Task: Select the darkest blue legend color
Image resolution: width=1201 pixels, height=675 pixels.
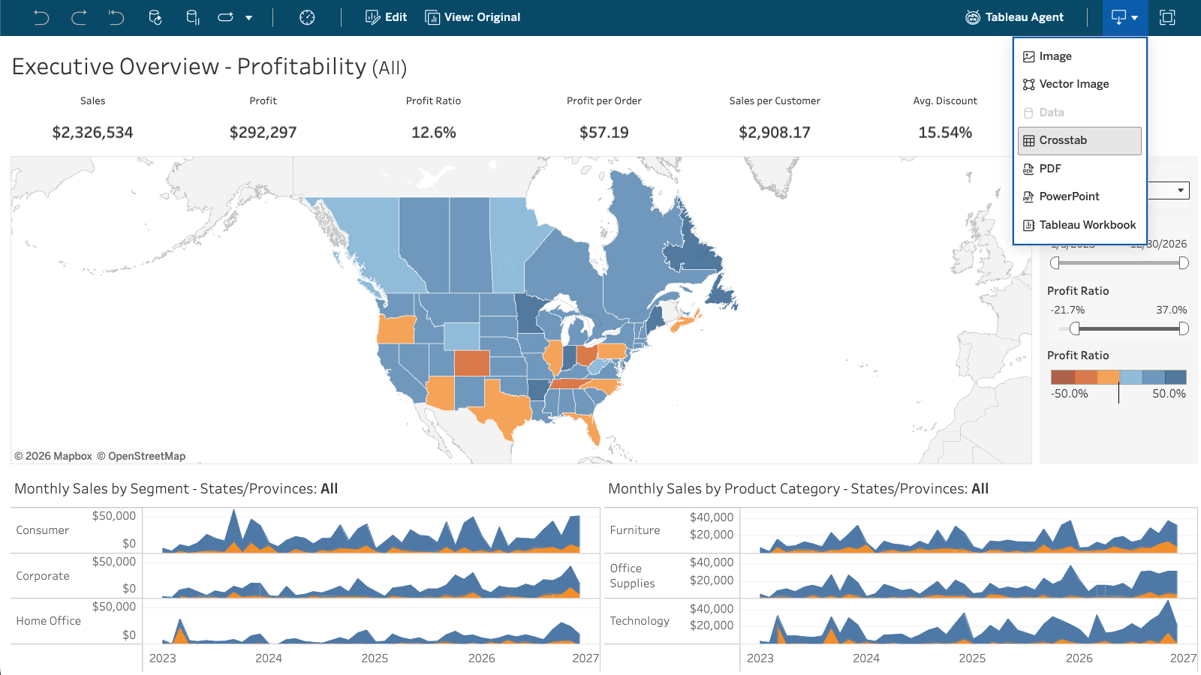Action: (x=1175, y=377)
